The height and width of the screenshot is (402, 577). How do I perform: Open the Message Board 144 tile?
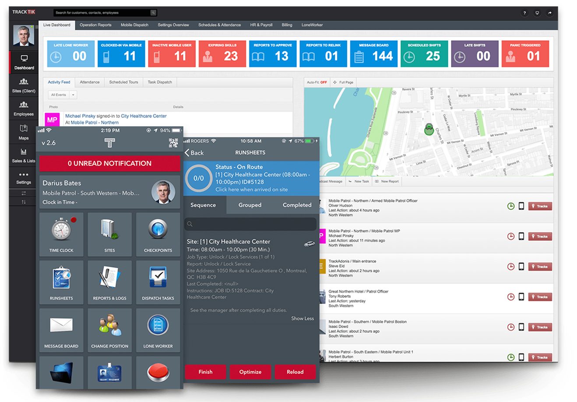pos(374,54)
